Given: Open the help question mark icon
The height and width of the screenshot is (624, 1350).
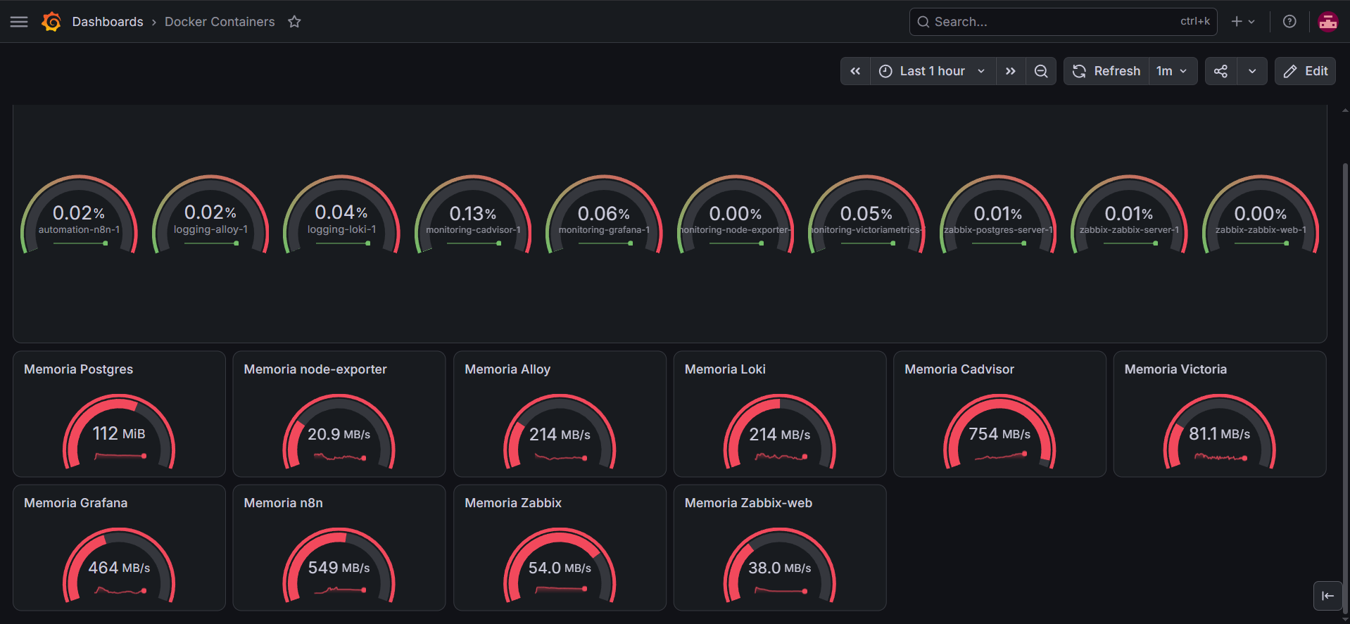Looking at the screenshot, I should (1289, 22).
